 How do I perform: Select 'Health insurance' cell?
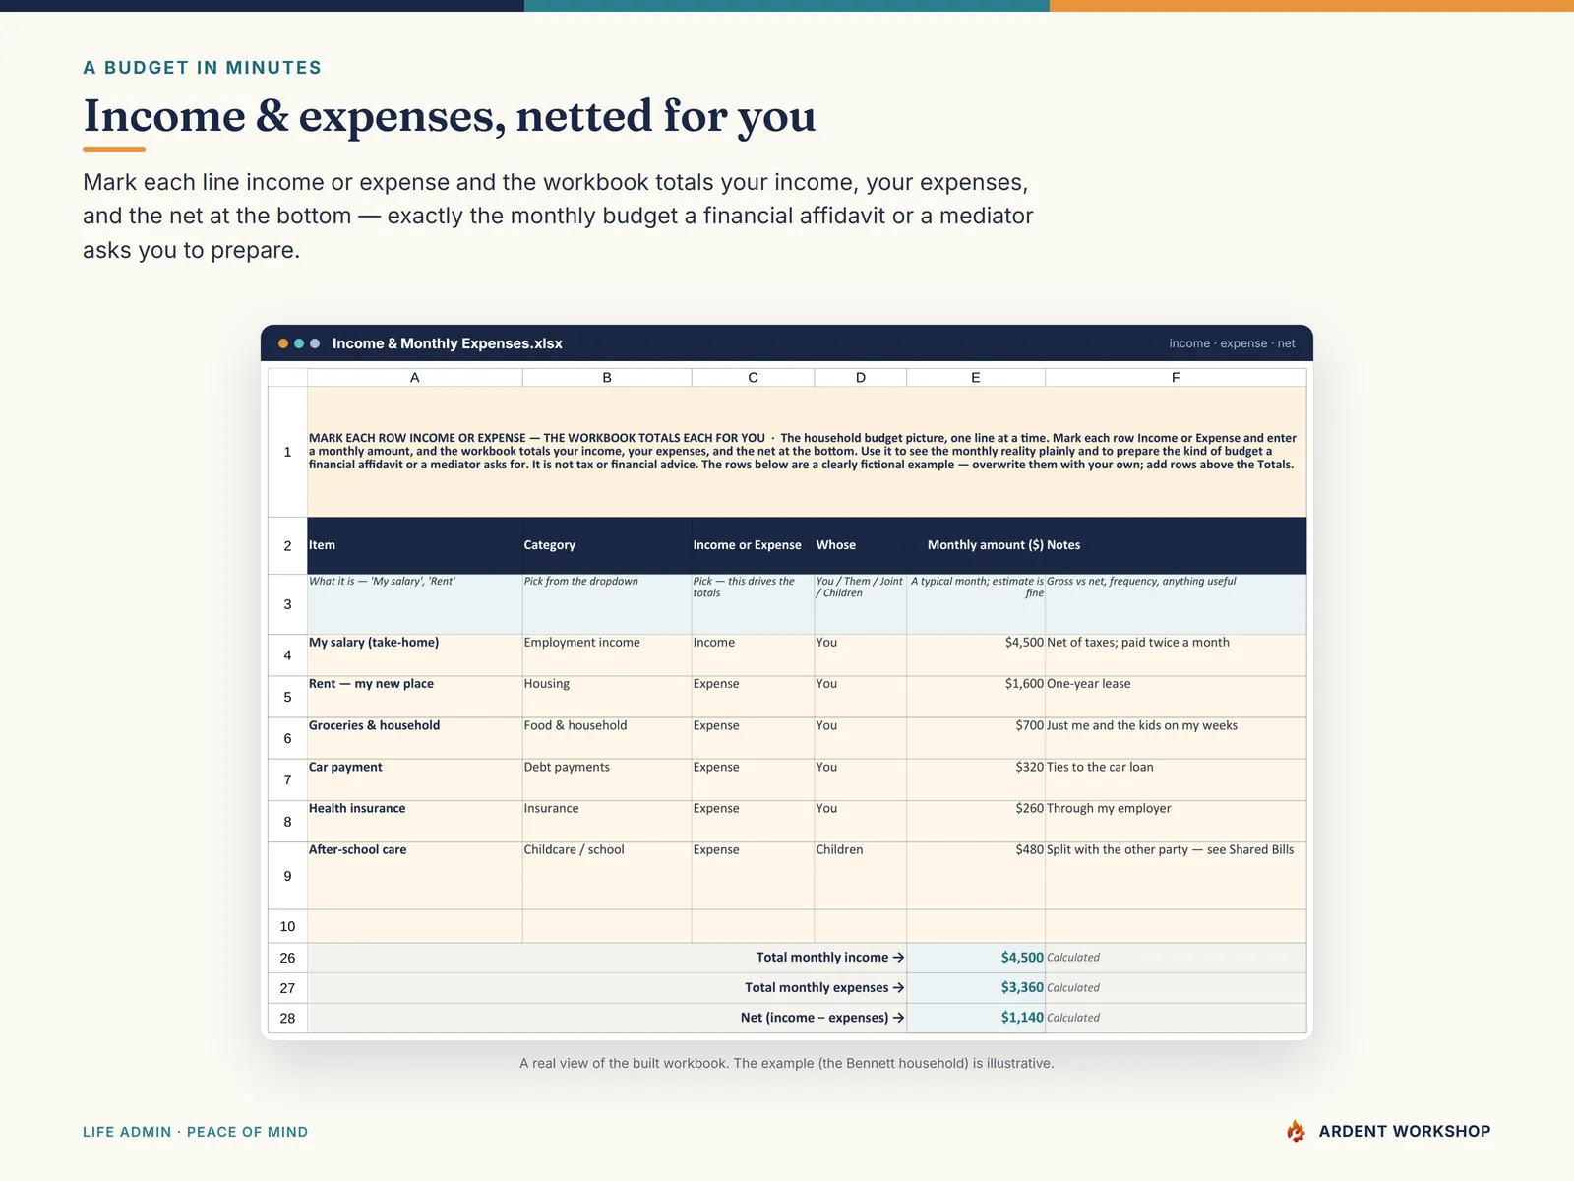pyautogui.click(x=414, y=821)
